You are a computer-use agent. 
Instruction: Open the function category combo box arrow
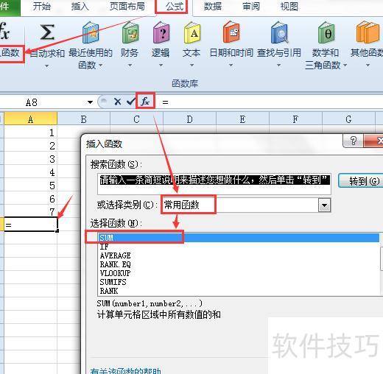[x=325, y=205]
